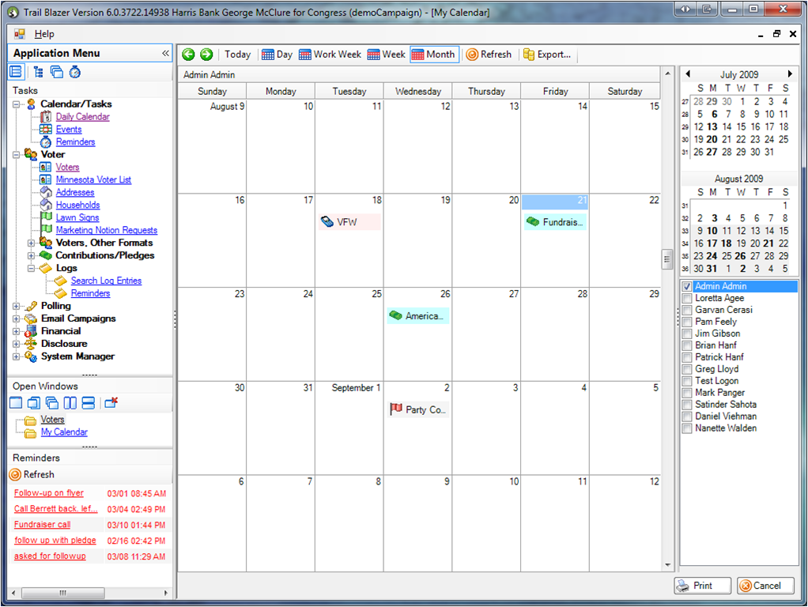Screen dimensions: 808x607
Task: Click the tree view icon under Application Menu
Action: pyautogui.click(x=37, y=72)
